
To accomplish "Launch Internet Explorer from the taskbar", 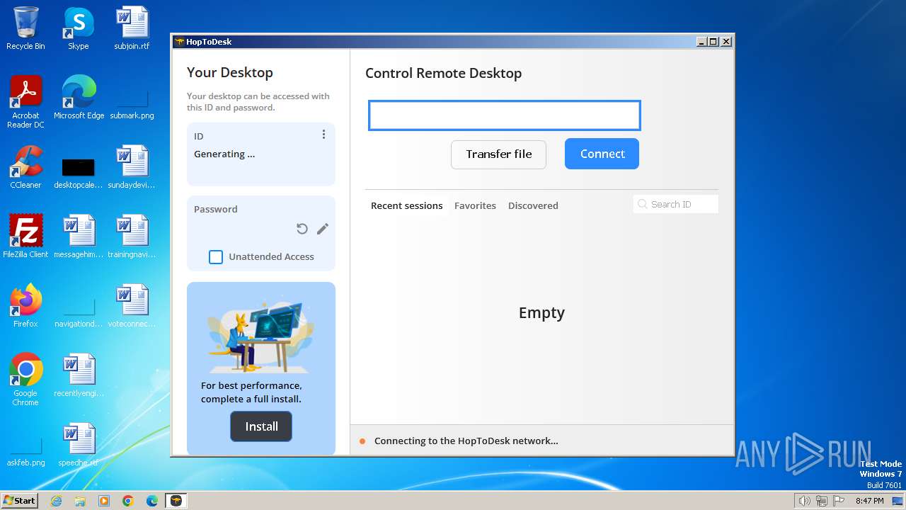I will [x=56, y=501].
